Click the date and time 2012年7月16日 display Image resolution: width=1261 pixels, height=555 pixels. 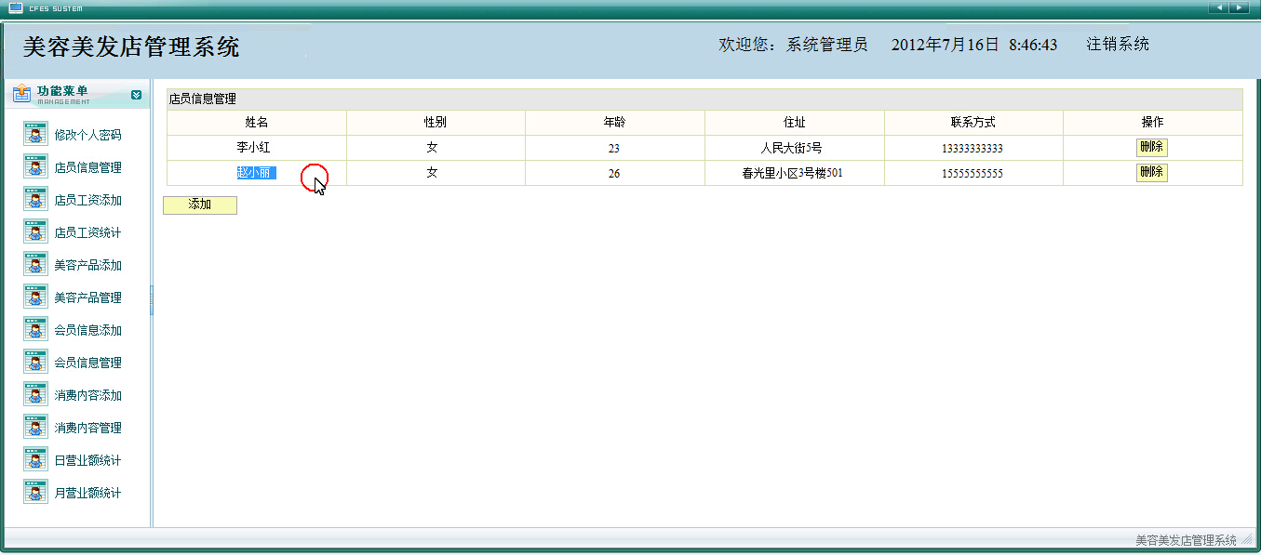(x=974, y=45)
